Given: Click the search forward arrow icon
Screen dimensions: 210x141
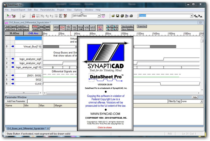Looking at the screenshot, I should pyautogui.click(x=200, y=16).
